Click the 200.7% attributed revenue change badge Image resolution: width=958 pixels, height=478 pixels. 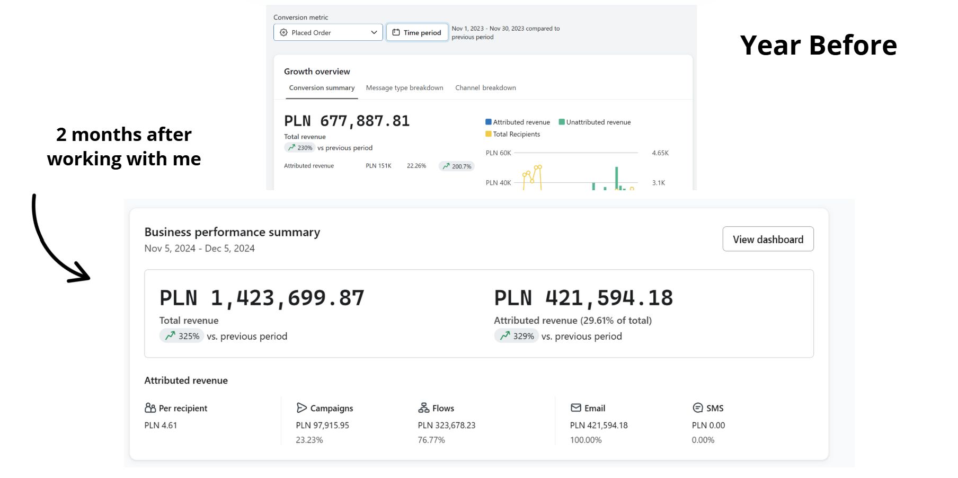(x=456, y=166)
